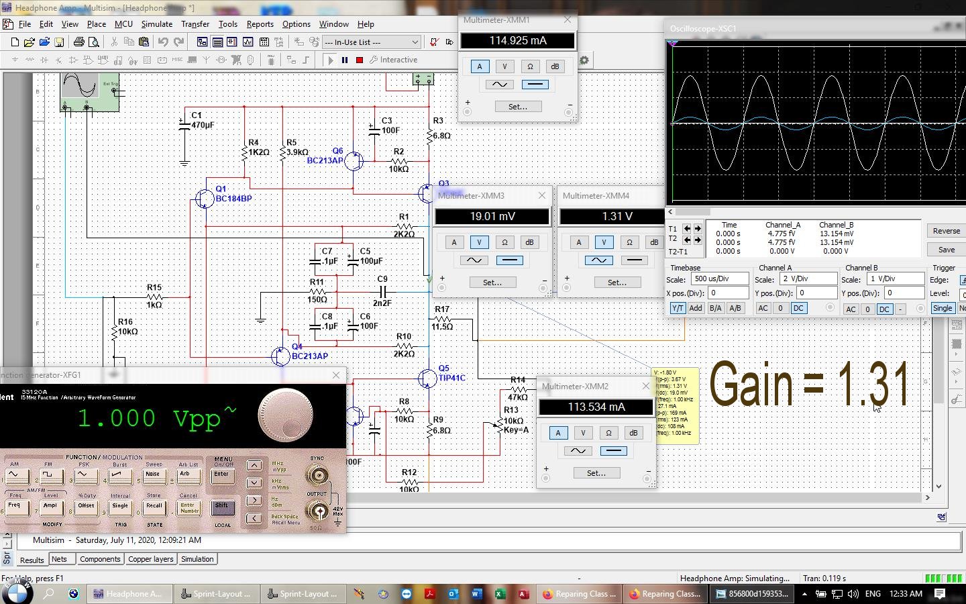Select square wave on function generator
The image size is (966, 604).
pos(50,476)
